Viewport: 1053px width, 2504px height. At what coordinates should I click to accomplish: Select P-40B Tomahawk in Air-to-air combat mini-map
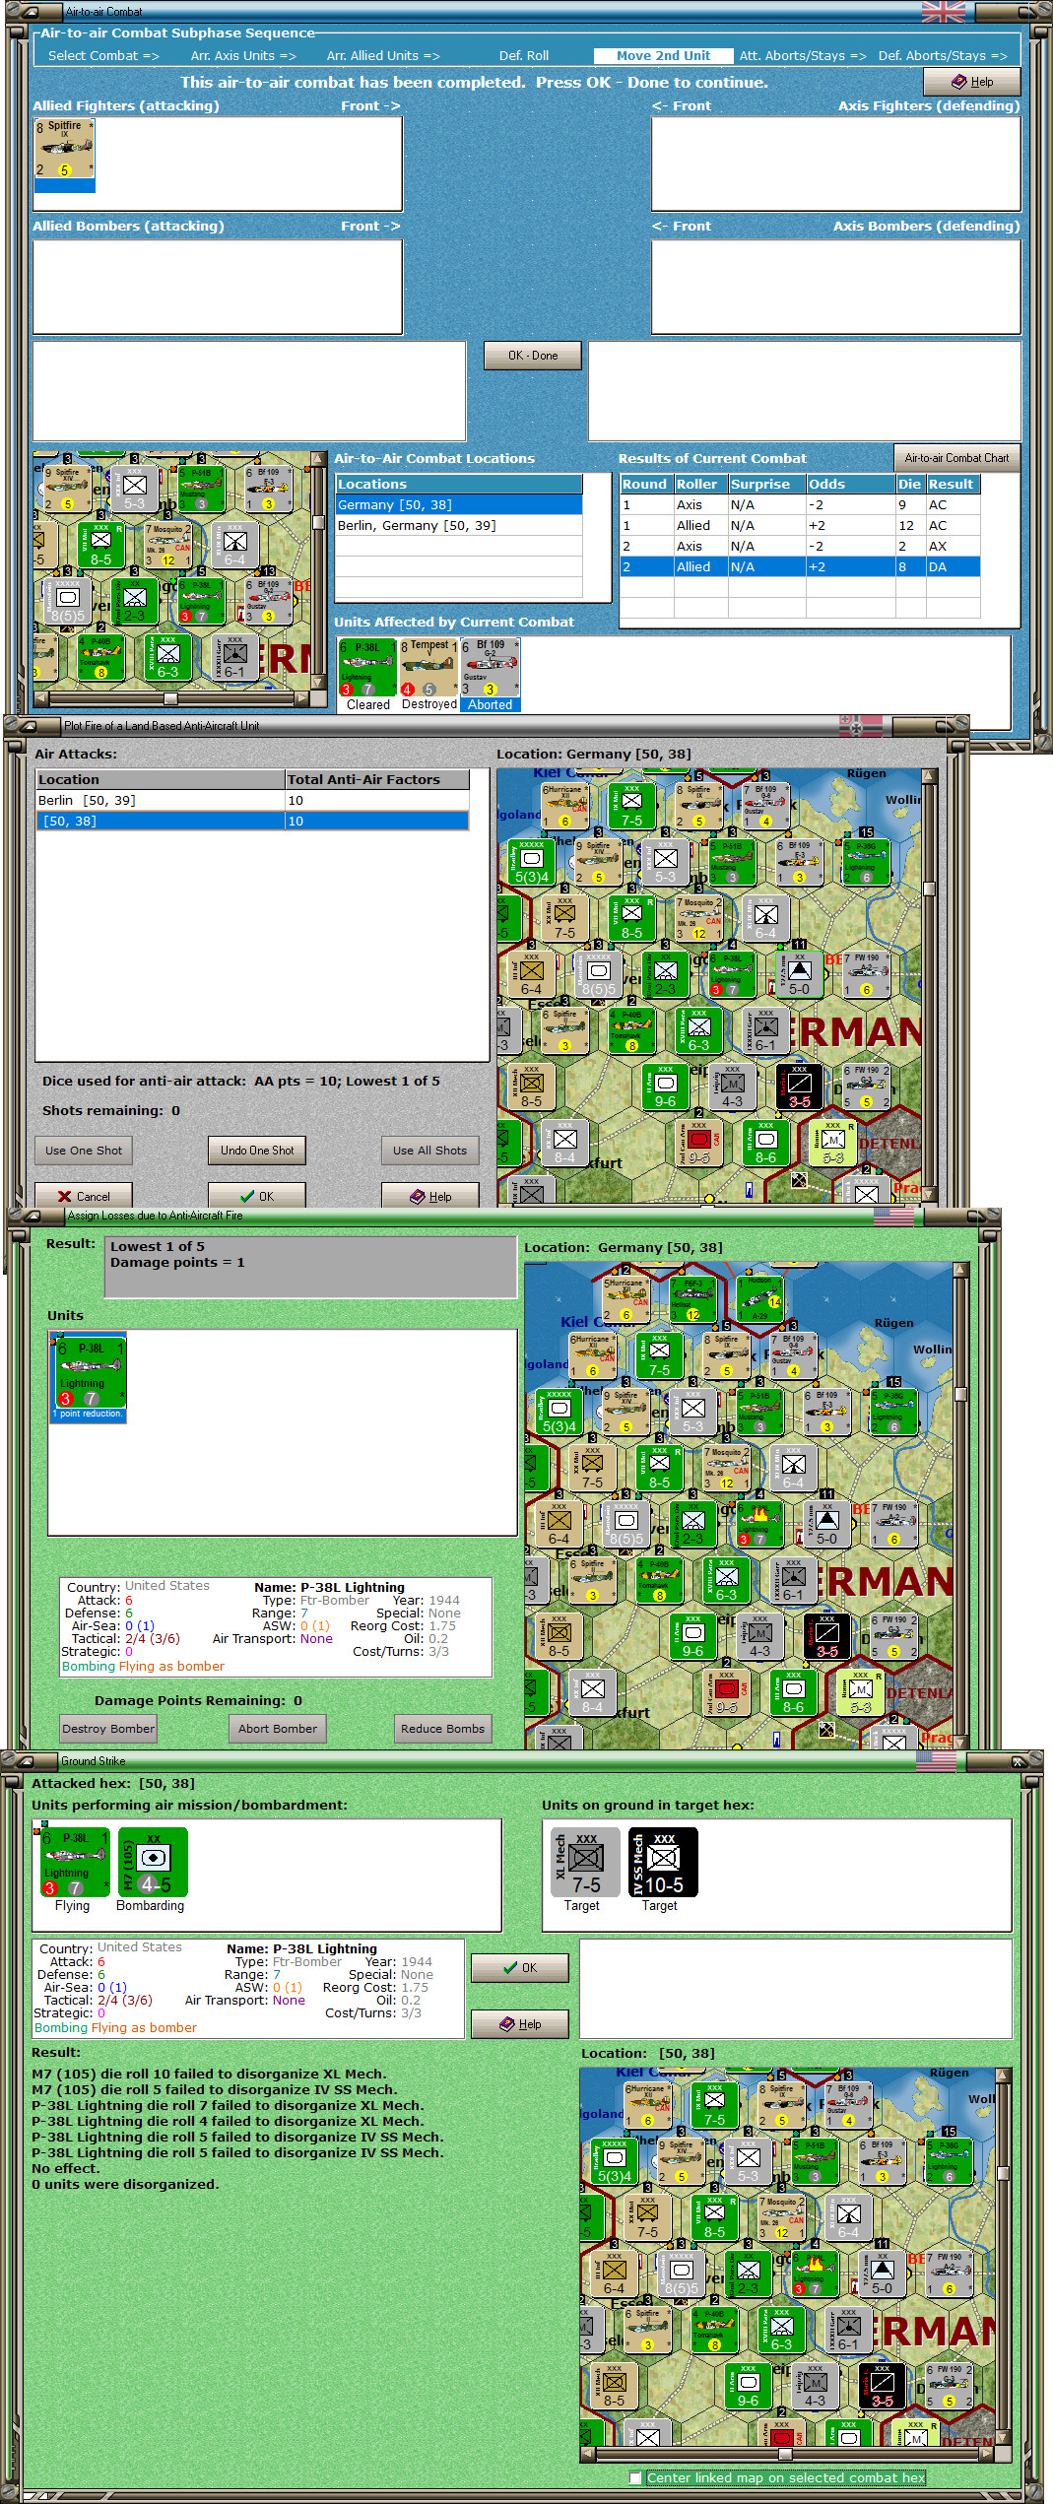tap(101, 657)
